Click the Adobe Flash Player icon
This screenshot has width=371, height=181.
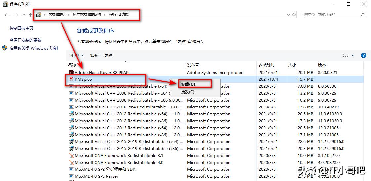click(x=71, y=72)
